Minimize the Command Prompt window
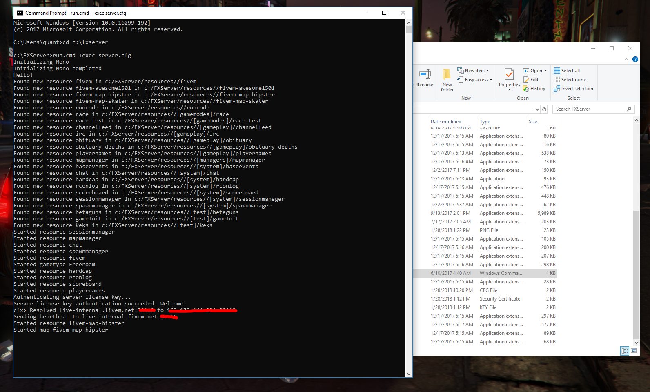The width and height of the screenshot is (650, 392). pyautogui.click(x=365, y=13)
